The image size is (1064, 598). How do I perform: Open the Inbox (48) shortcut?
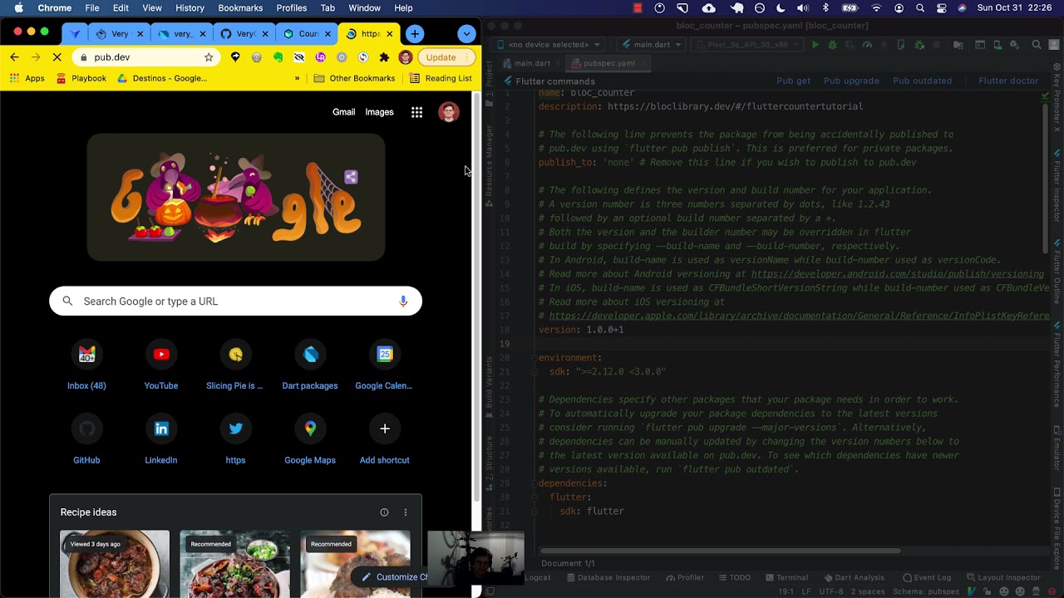tap(86, 365)
